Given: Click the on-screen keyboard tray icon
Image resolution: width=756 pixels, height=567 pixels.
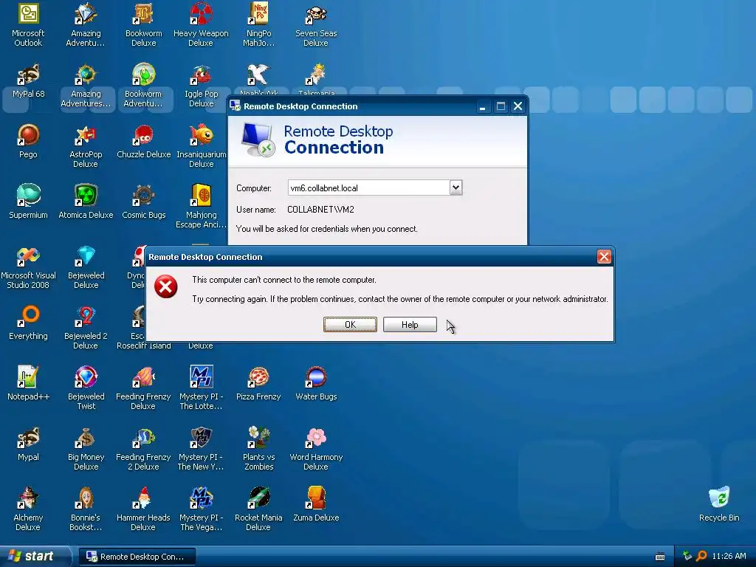Looking at the screenshot, I should click(x=660, y=557).
